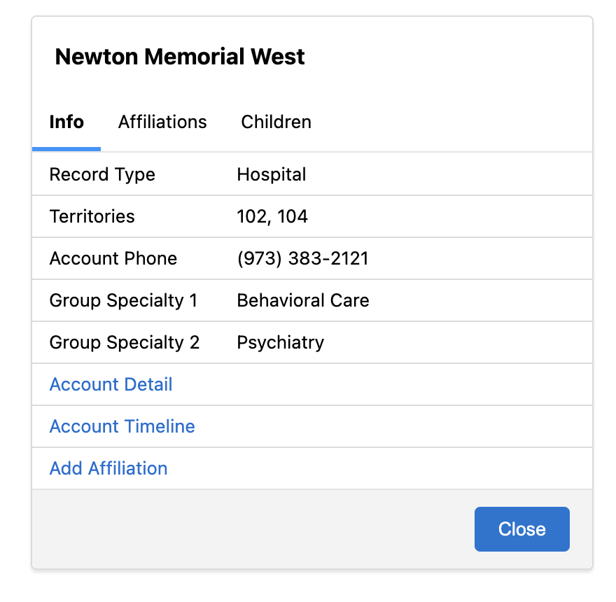Viewport: 616px width, 602px height.
Task: Click the Group Specialty 2 label
Action: [x=125, y=342]
